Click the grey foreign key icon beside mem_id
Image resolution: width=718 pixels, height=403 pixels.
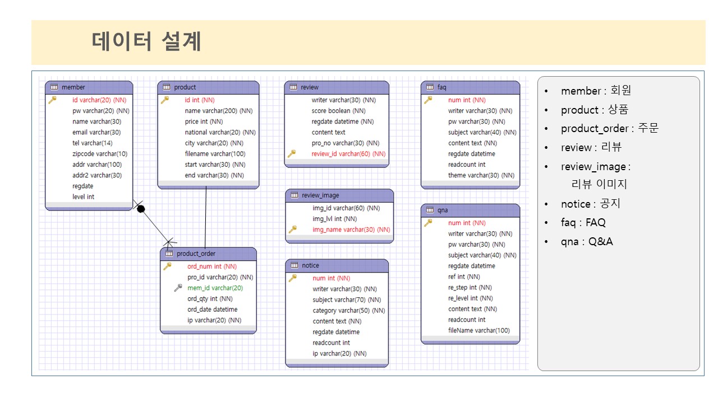pos(178,288)
